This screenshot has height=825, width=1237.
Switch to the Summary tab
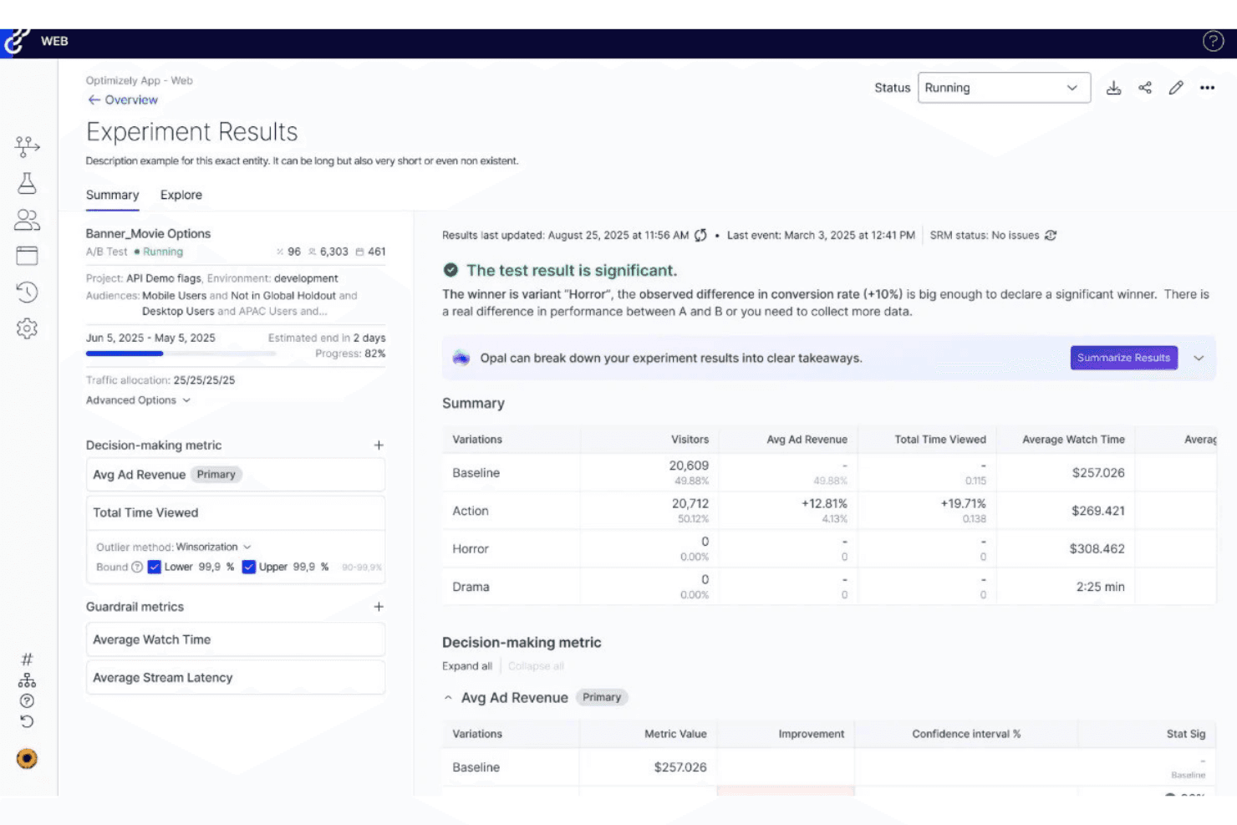pos(112,195)
